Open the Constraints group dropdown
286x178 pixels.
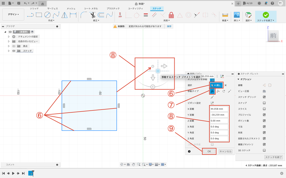point(166,21)
